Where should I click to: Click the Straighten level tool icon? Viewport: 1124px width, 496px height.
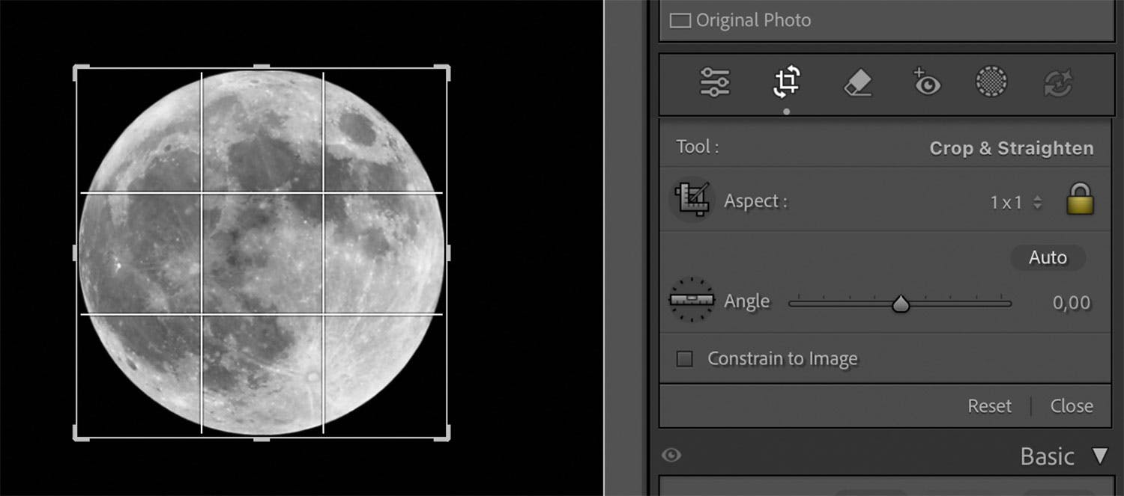point(691,300)
